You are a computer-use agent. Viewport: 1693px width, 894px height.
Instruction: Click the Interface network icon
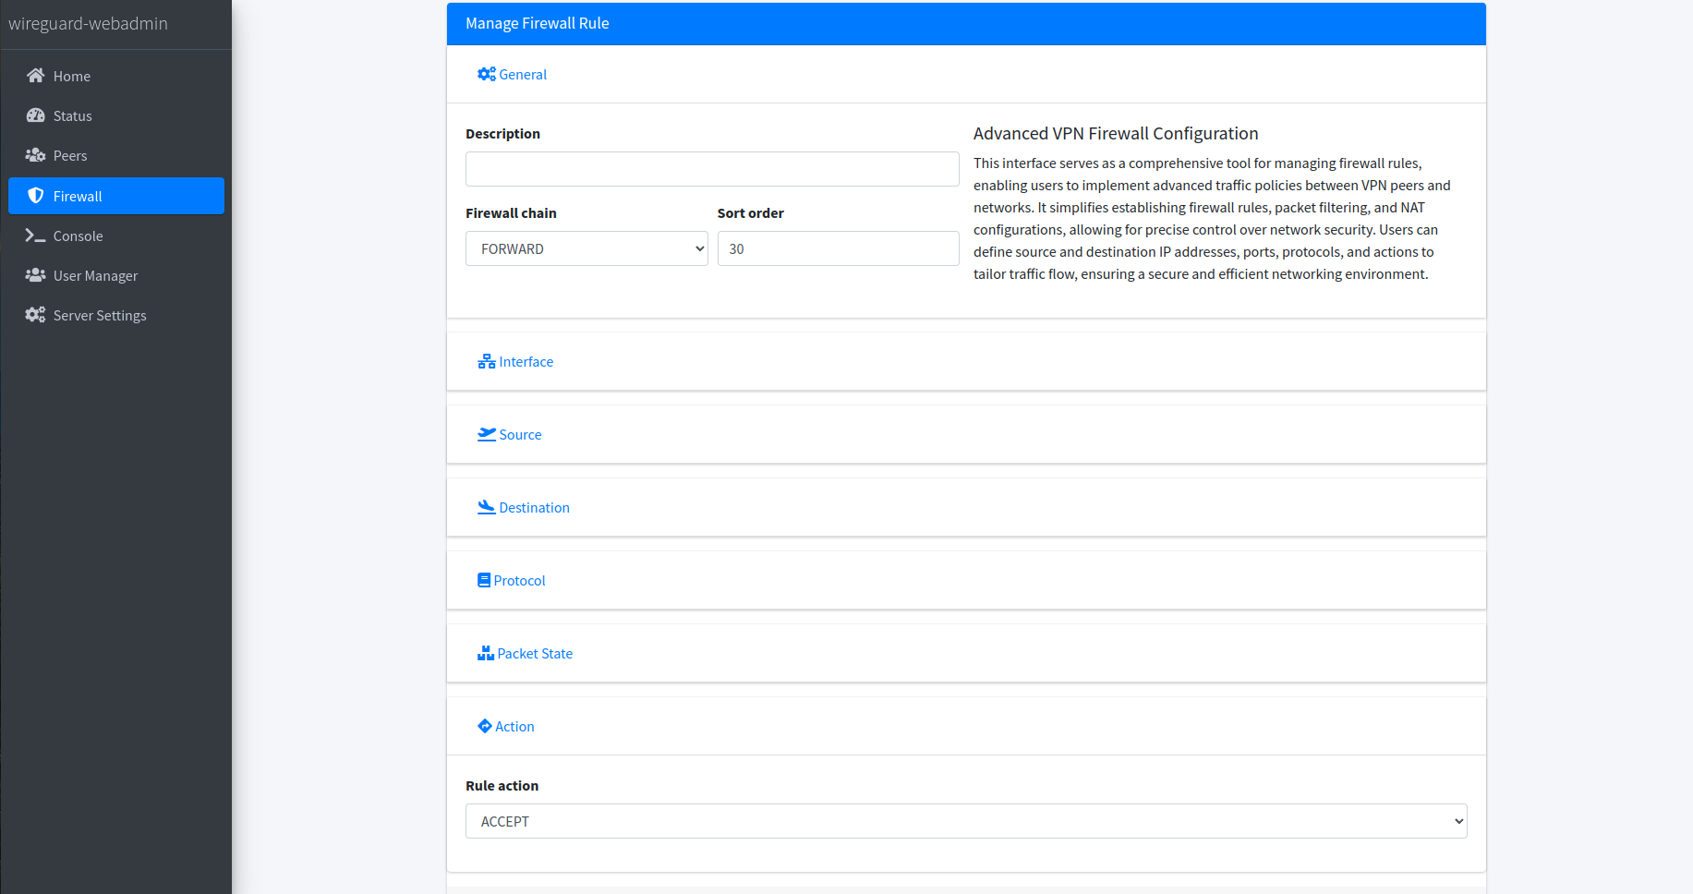486,362
